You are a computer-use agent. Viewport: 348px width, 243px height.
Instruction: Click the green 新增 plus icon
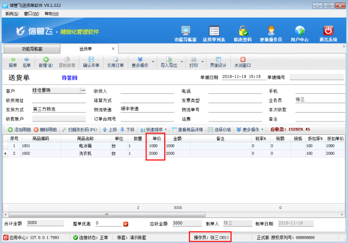click(x=46, y=59)
